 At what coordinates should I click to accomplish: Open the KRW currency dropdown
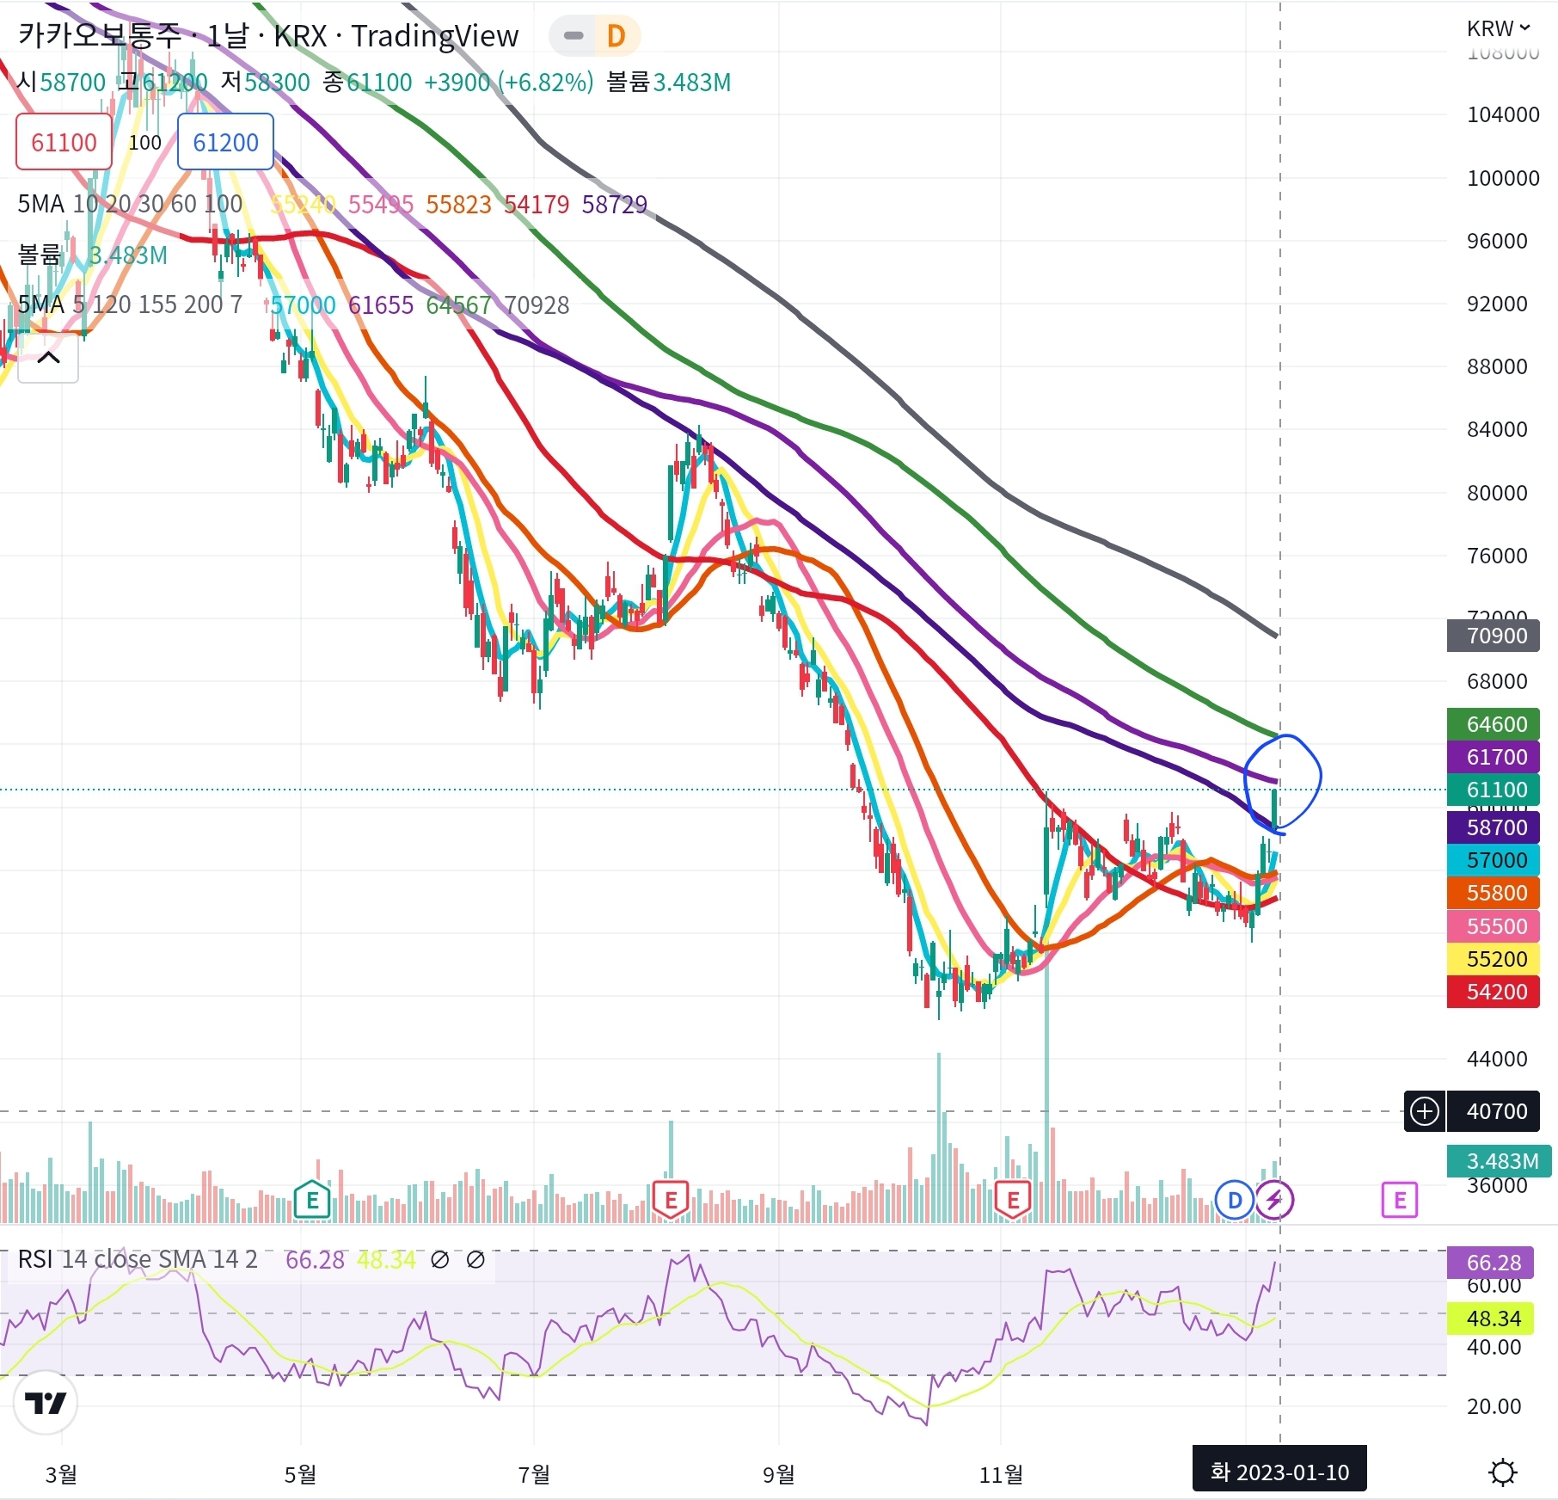pyautogui.click(x=1499, y=28)
